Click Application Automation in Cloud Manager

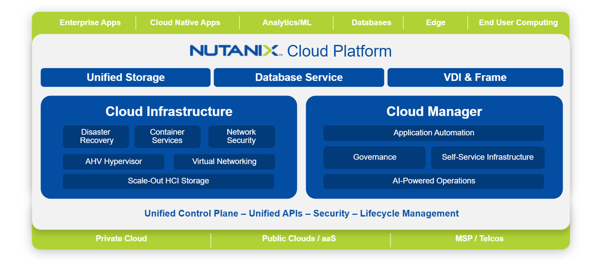tap(433, 133)
